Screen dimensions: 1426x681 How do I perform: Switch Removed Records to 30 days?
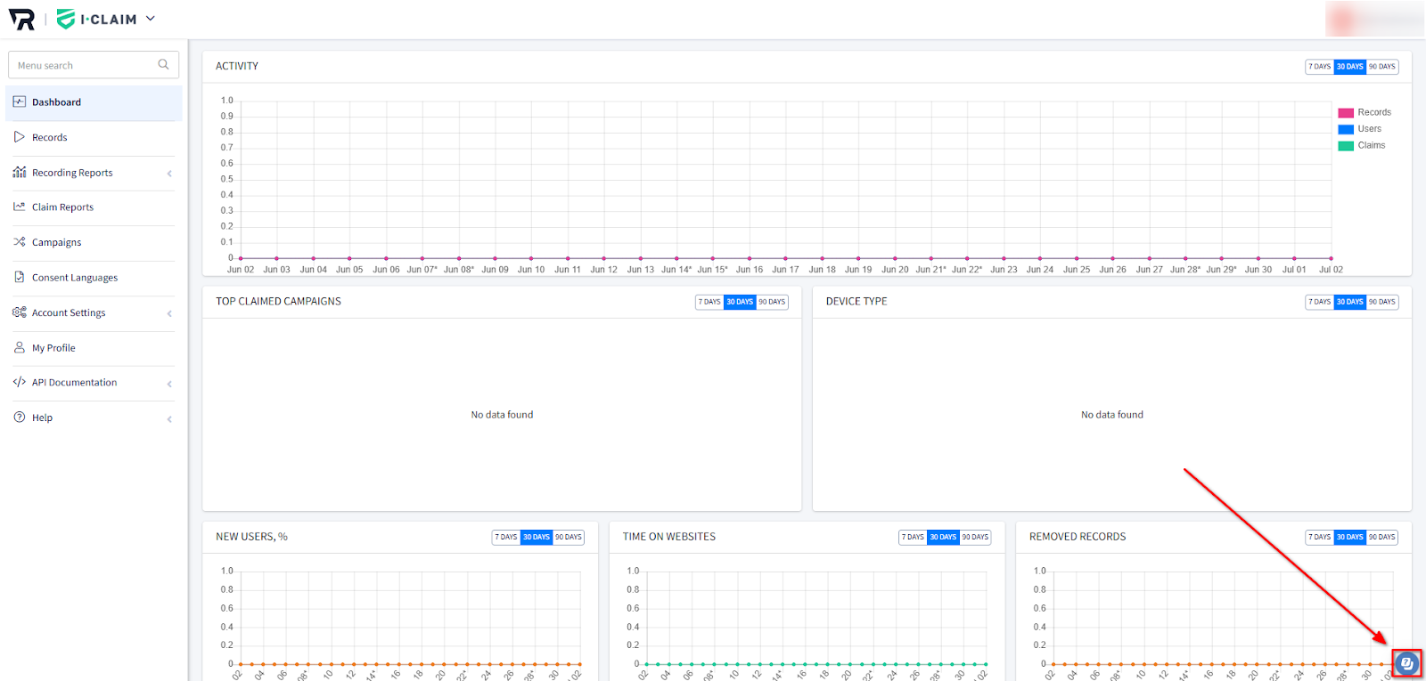1350,537
